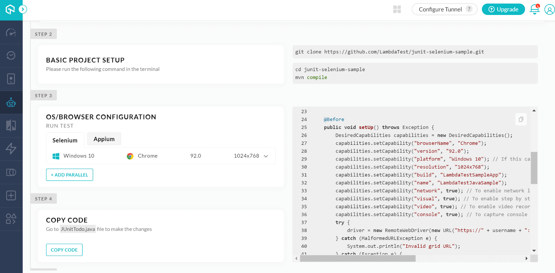Screen dimensions: 555x273
Task: Expand the Windows 10 Chrome configuration dropdown
Action: 266,156
